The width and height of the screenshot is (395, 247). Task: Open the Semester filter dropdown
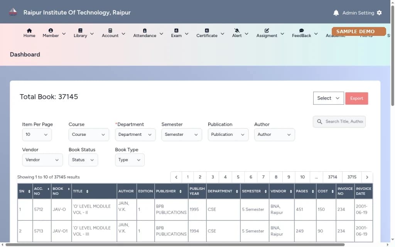pyautogui.click(x=182, y=135)
